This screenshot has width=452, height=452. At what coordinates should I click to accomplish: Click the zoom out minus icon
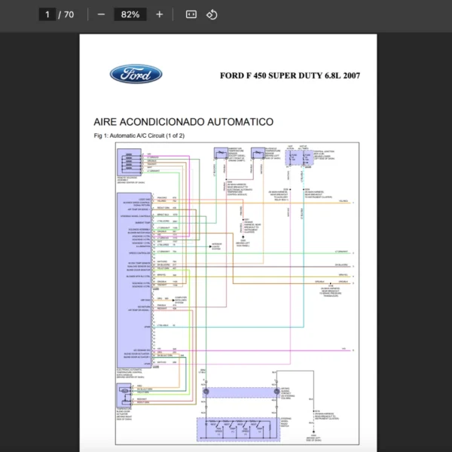click(101, 14)
